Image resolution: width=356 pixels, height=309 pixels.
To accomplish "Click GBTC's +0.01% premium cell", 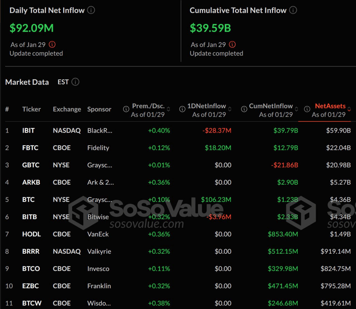I will coord(159,165).
